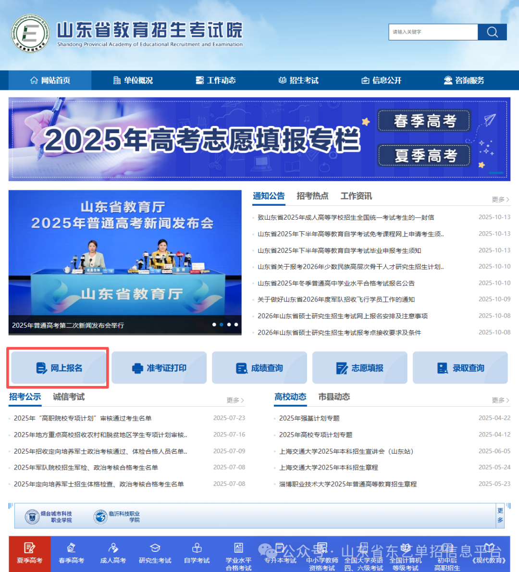The width and height of the screenshot is (519, 572).
Task: Open the 录取查询 admission result icon
Action: pyautogui.click(x=460, y=367)
